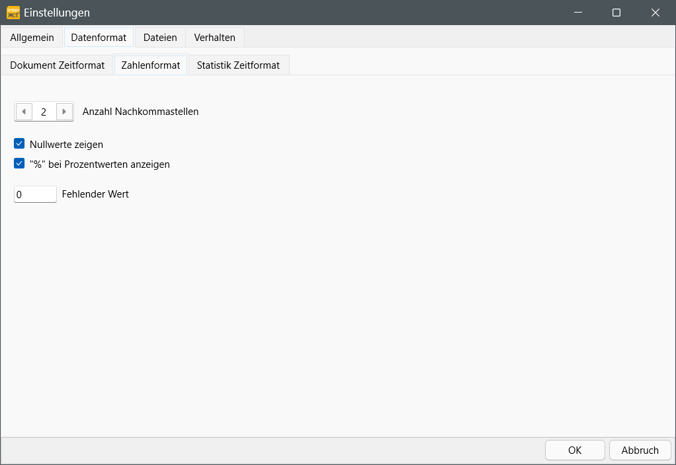Uncheck "%" bei Prozentwerten anzeigen
The width and height of the screenshot is (676, 465).
(19, 163)
